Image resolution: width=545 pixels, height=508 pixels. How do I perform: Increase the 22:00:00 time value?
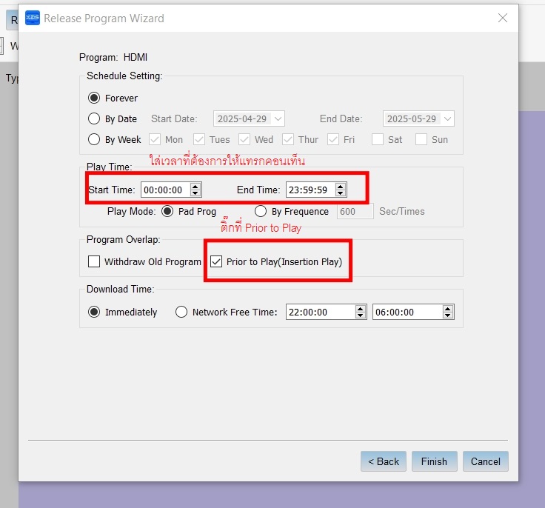[361, 308]
